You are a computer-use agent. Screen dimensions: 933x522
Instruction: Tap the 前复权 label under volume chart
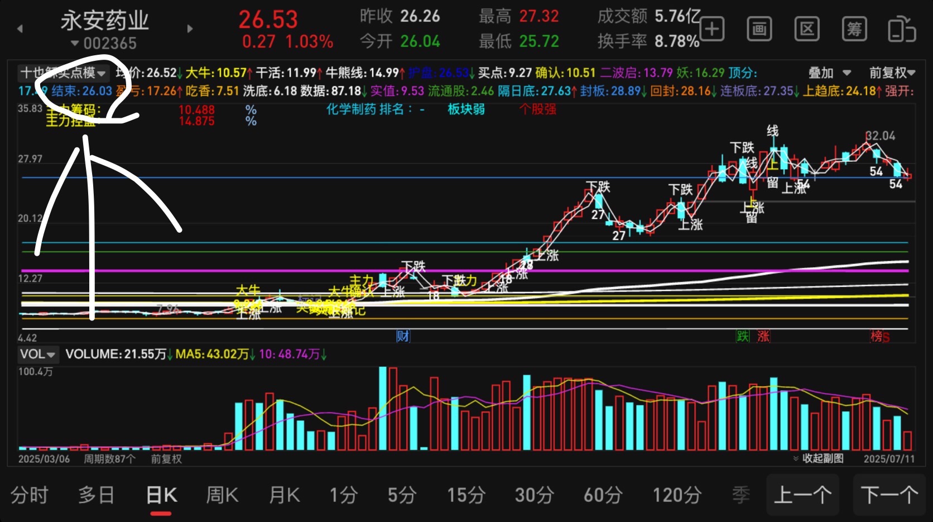click(x=166, y=459)
